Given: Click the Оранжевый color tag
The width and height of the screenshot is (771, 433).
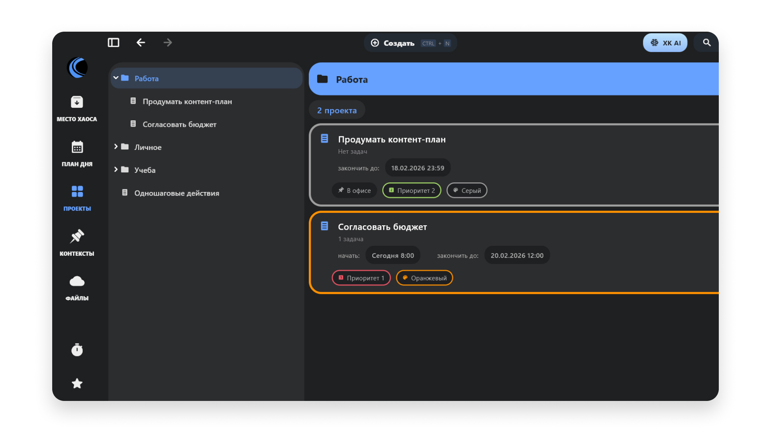Looking at the screenshot, I should tap(424, 278).
